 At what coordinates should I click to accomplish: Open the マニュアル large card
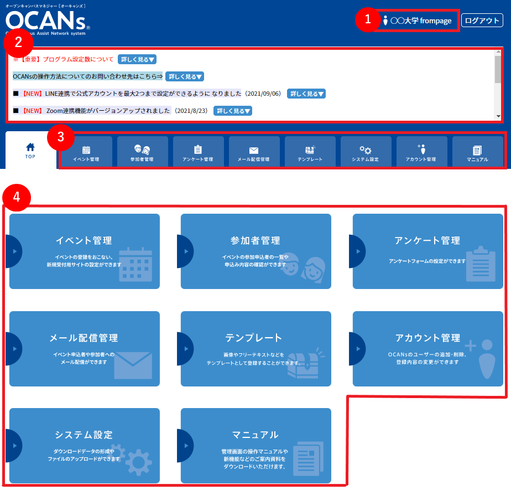pyautogui.click(x=256, y=446)
